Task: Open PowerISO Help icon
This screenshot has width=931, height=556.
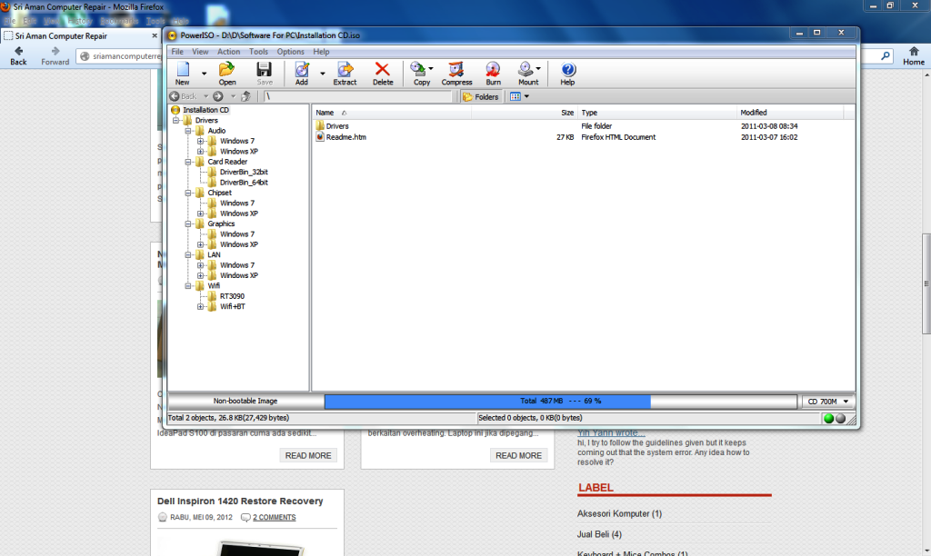Action: coord(567,69)
